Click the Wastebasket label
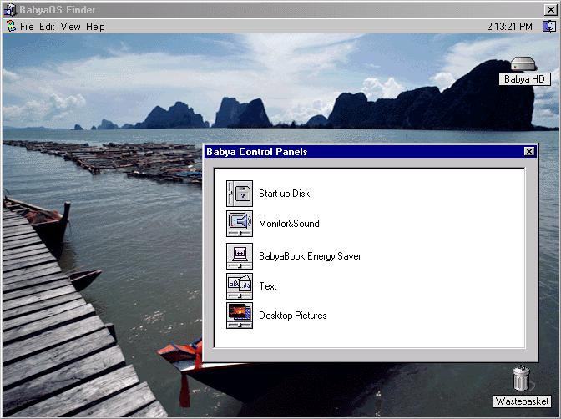The height and width of the screenshot is (419, 561). pyautogui.click(x=522, y=401)
